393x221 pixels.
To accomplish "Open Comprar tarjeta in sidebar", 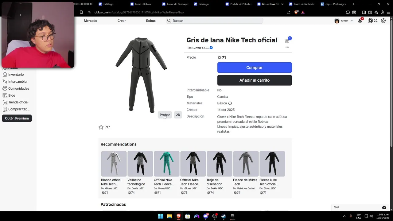I will point(19,109).
